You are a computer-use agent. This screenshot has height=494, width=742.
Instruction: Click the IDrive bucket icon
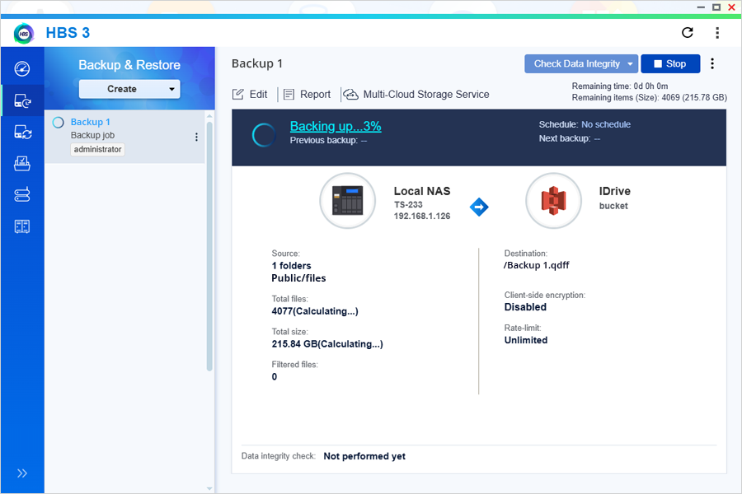[554, 200]
